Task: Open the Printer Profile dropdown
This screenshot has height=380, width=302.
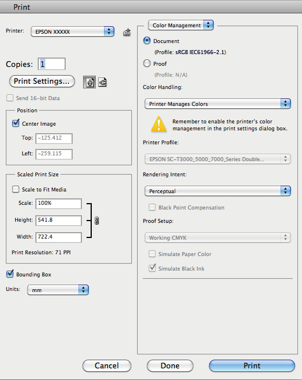Action: click(218, 159)
